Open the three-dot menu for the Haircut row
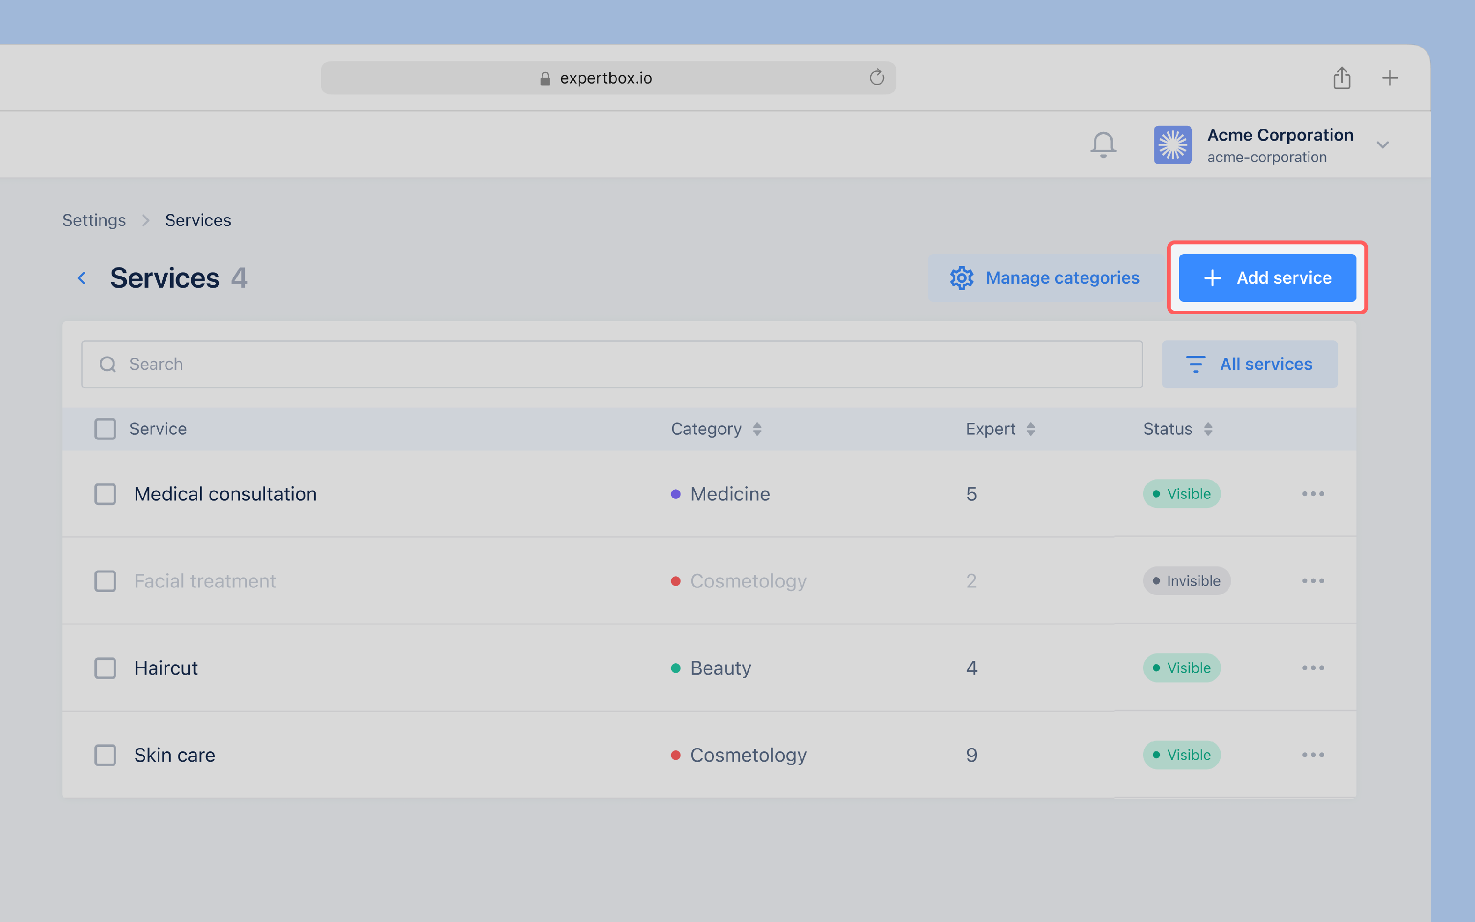1475x922 pixels. point(1313,668)
